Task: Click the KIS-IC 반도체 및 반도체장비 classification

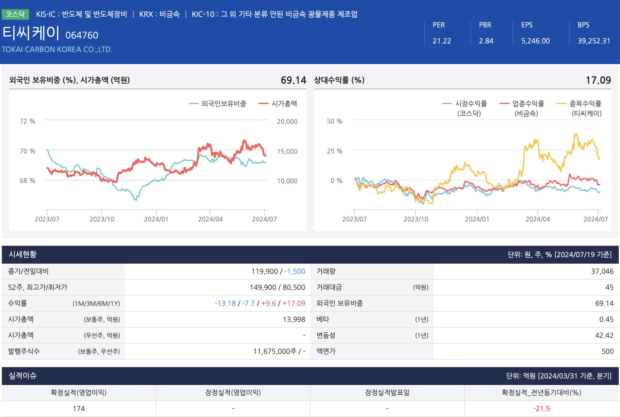Action: pyautogui.click(x=81, y=14)
